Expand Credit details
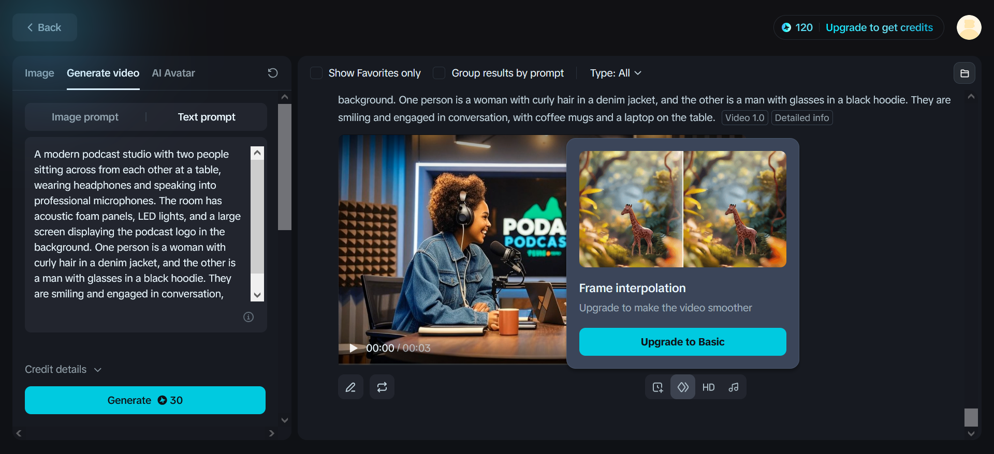Image resolution: width=994 pixels, height=454 pixels. pos(63,369)
